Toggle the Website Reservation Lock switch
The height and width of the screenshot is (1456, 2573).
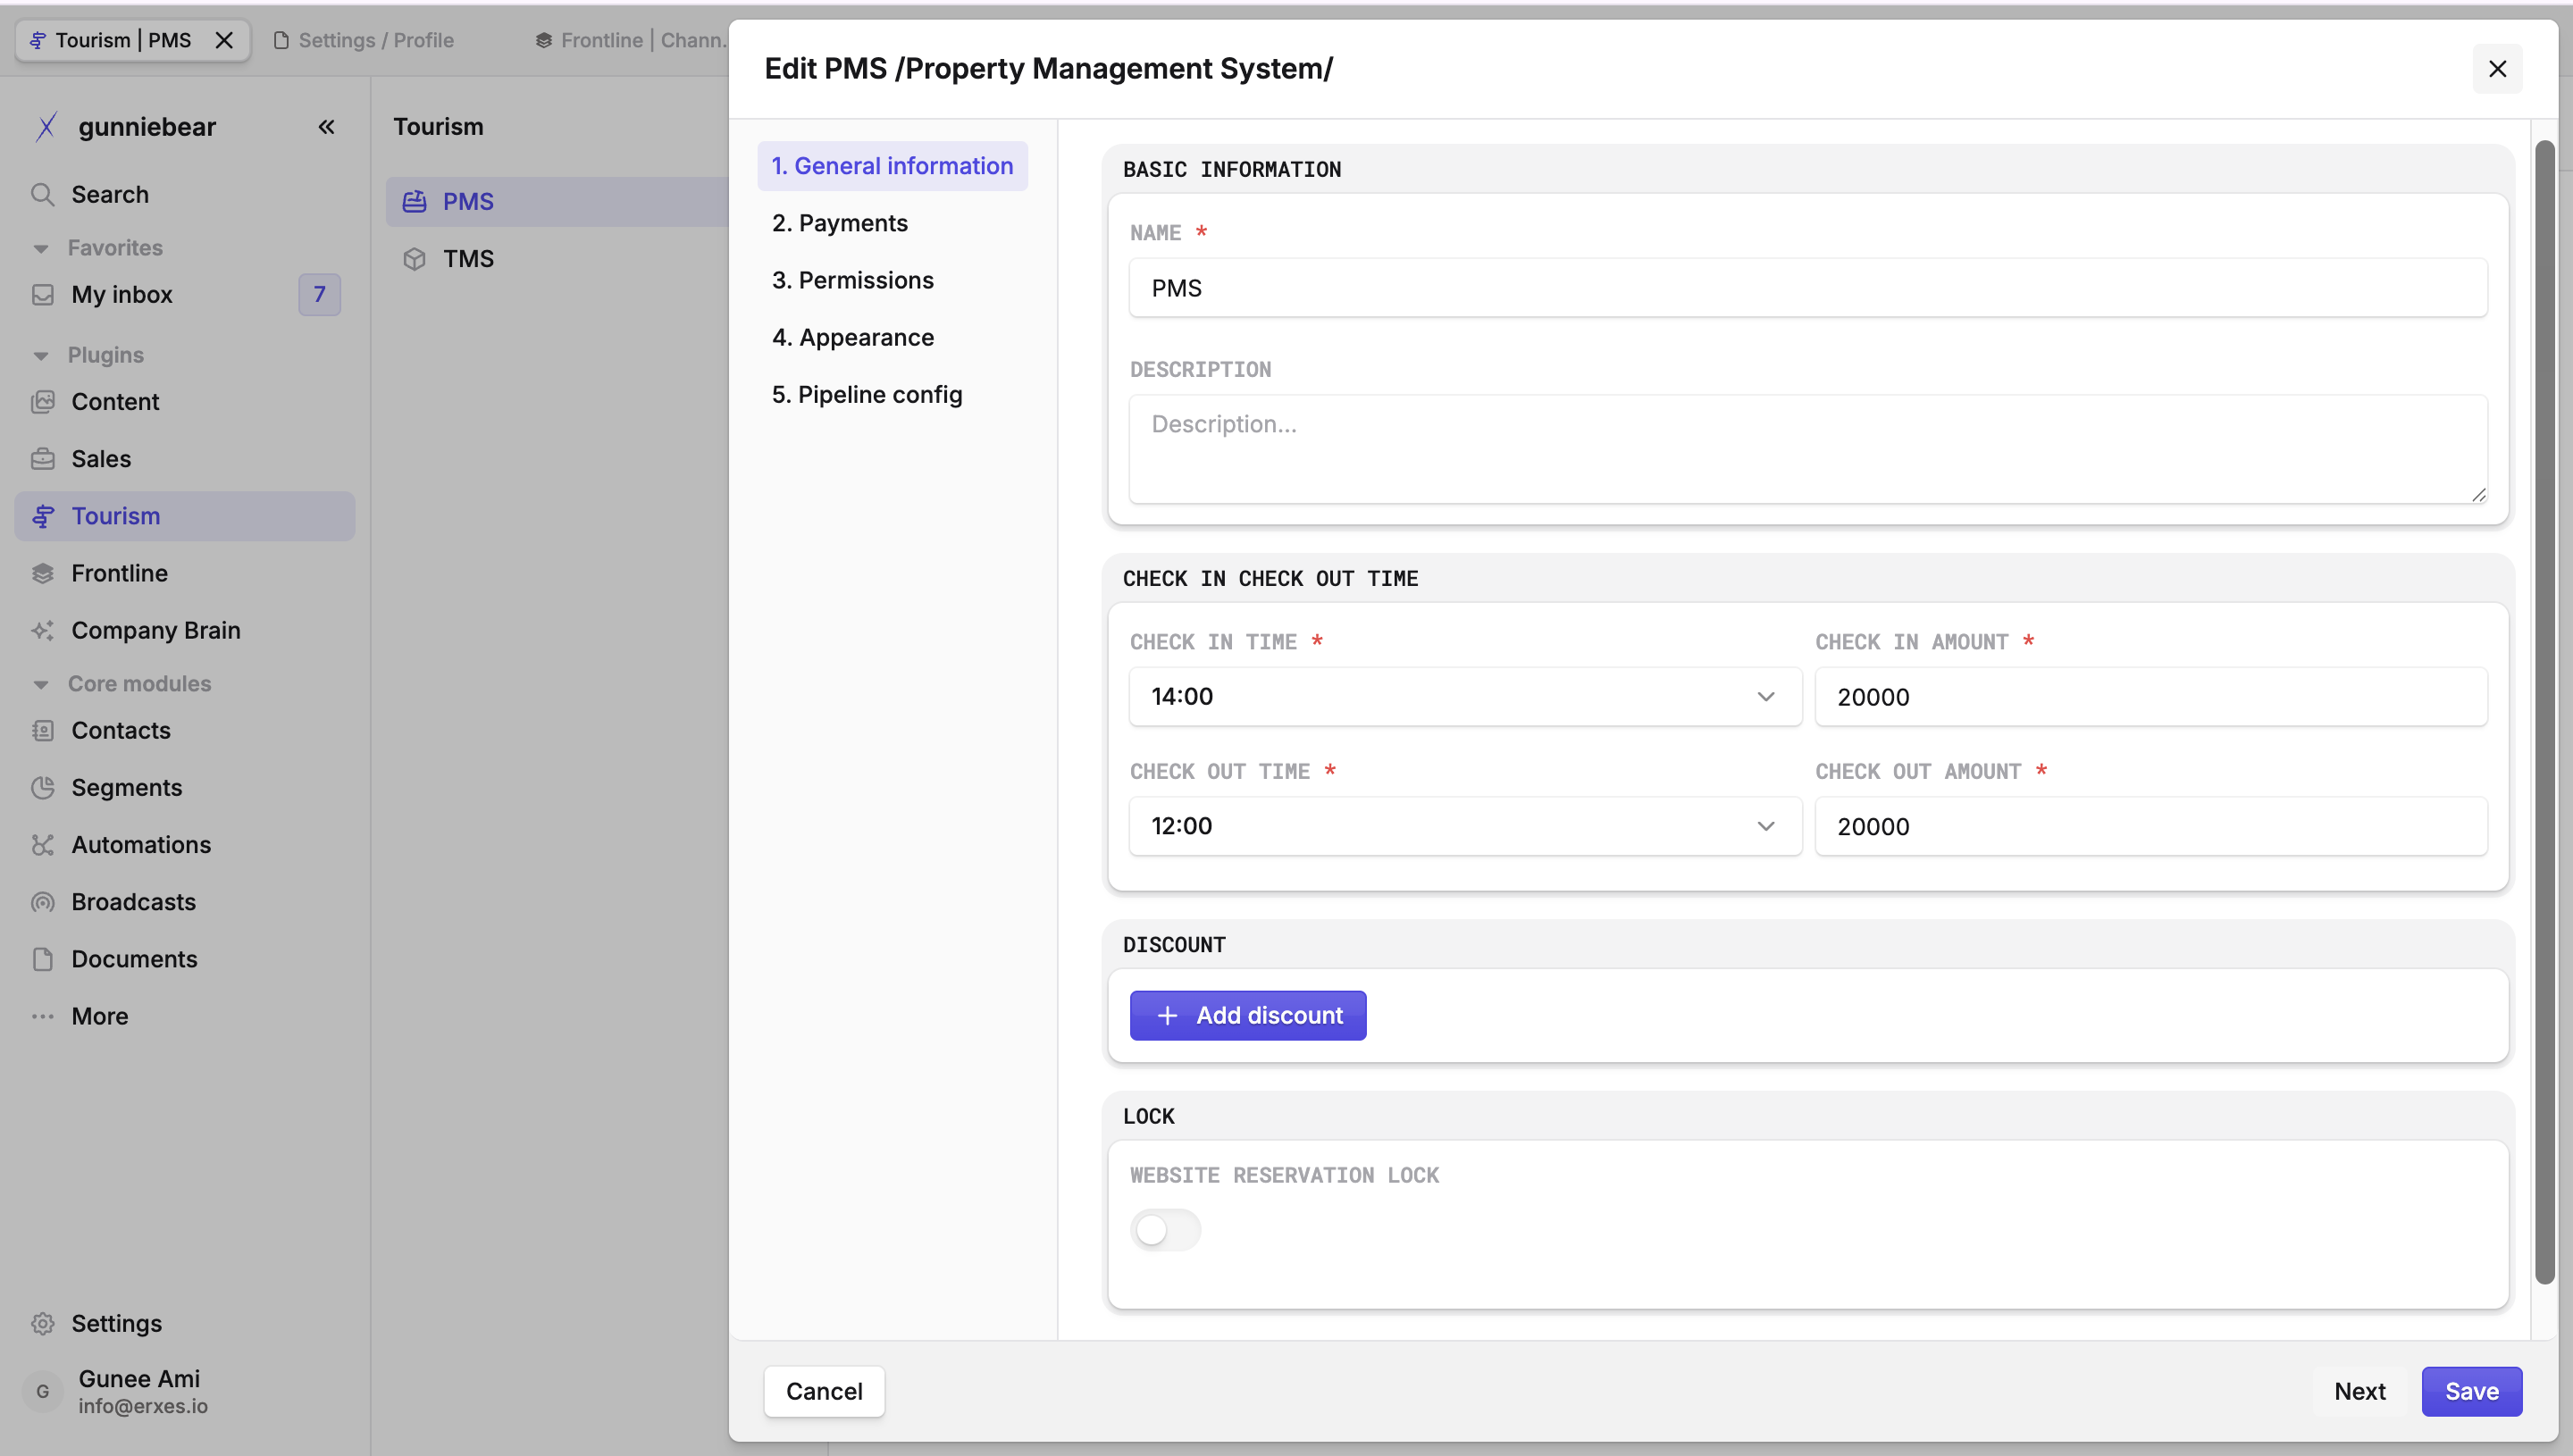tap(1165, 1230)
